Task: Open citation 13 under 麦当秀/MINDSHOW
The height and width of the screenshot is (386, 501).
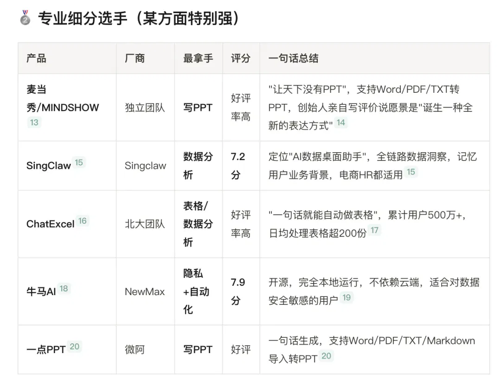Action: (34, 122)
